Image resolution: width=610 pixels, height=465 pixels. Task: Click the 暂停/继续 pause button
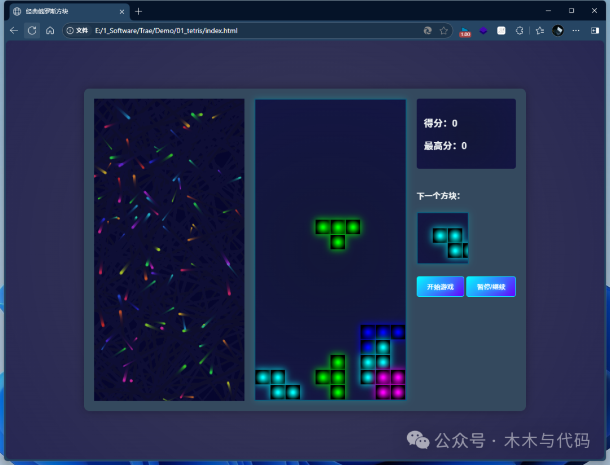point(491,287)
